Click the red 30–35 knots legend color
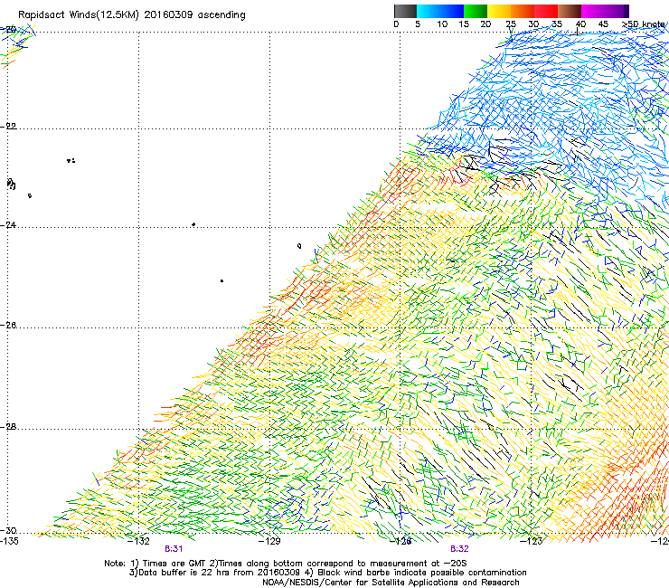Screen dimensions: 669x588 pyautogui.click(x=546, y=11)
